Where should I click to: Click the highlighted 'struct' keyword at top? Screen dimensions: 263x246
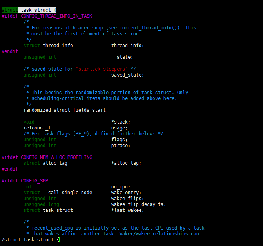click(9, 10)
